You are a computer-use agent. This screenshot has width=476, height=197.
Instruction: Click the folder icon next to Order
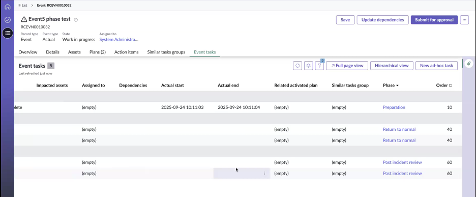click(451, 86)
